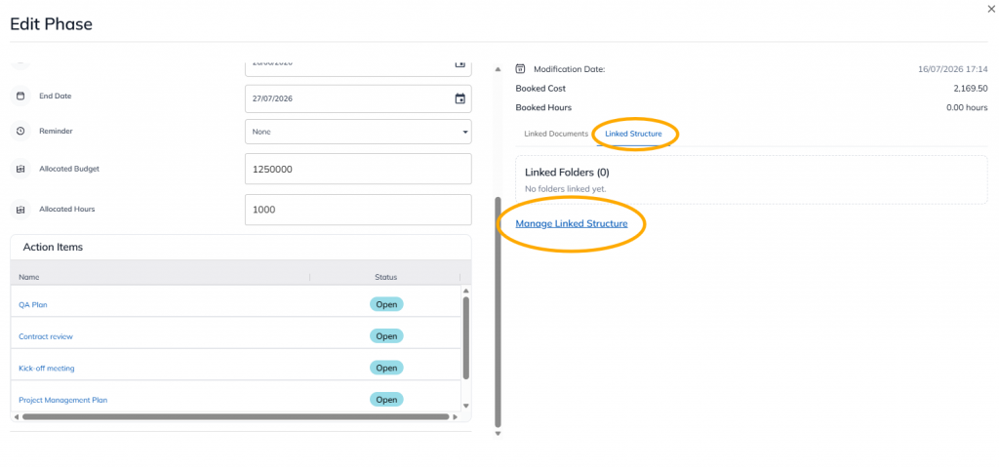Screen dimensions: 999x468
Task: Open Manage Linked Structure link
Action: point(572,223)
